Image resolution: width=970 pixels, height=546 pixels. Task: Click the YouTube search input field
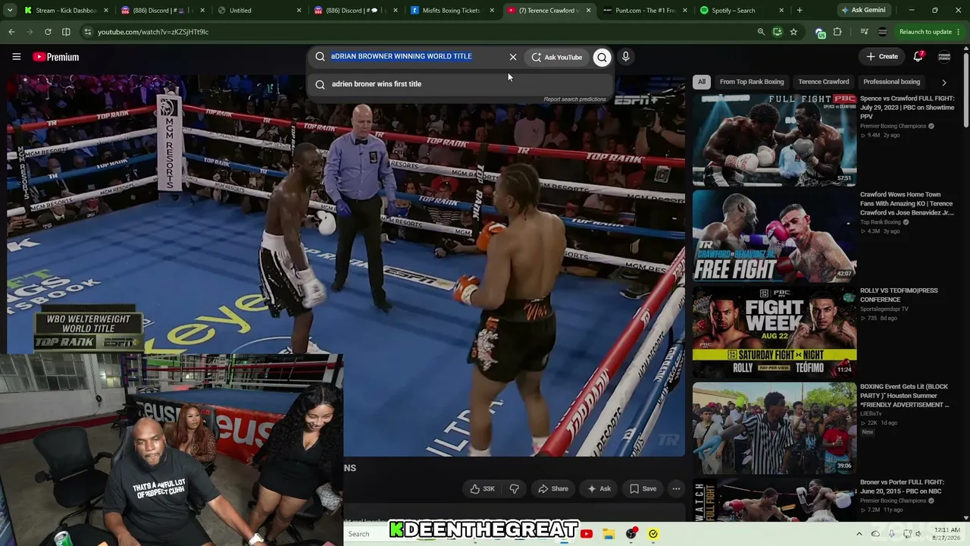point(416,56)
